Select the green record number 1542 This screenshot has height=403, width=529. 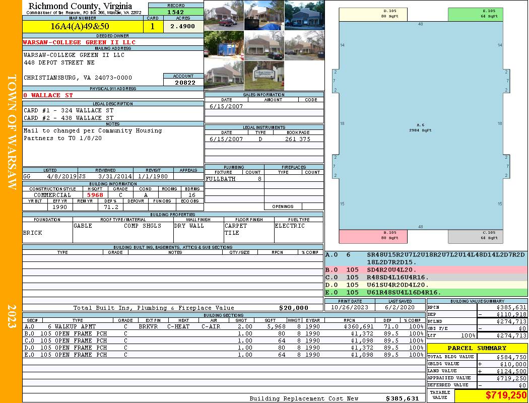click(x=176, y=12)
